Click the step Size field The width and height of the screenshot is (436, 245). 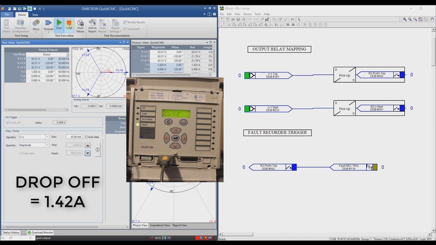(74, 137)
